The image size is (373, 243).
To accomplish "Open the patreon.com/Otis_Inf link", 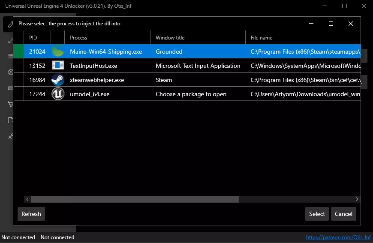I will point(338,237).
